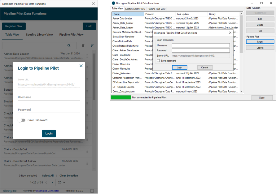Image resolution: width=276 pixels, height=194 pixels.
Task: Click the Logout button
Action: 260,48
